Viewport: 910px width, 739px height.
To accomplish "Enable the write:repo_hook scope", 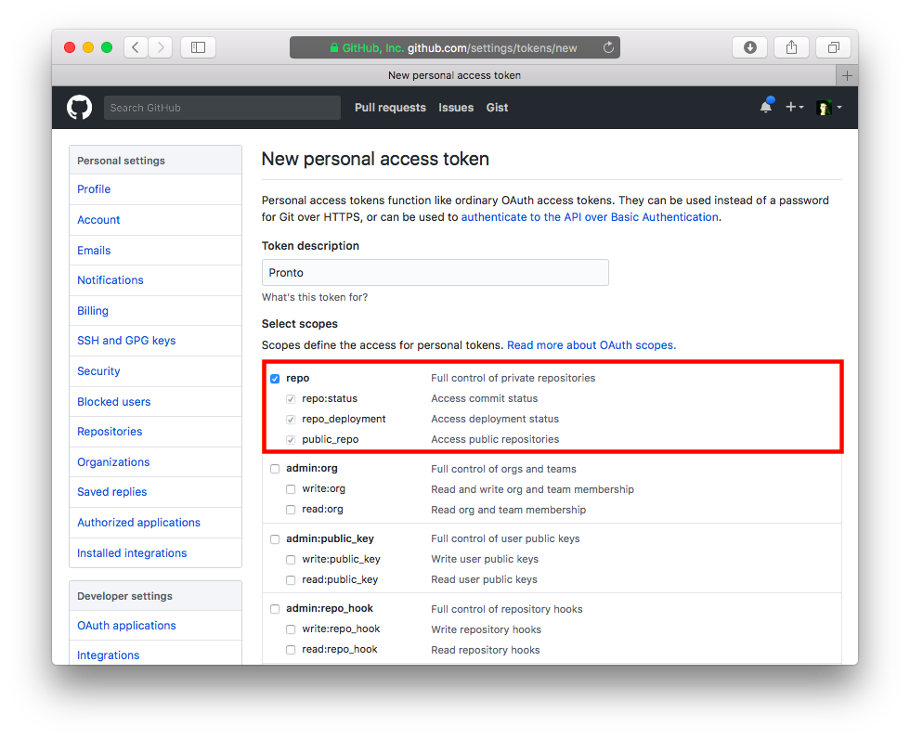I will click(291, 629).
